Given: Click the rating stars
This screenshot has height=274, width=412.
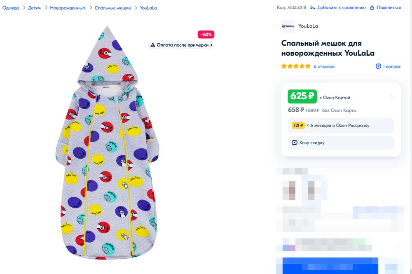Looking at the screenshot, I should click(296, 66).
